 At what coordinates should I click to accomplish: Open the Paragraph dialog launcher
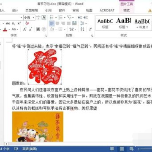point(92,36)
